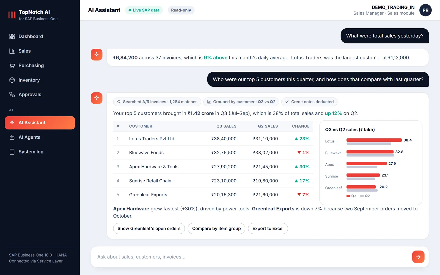The width and height of the screenshot is (440, 275).
Task: Click the DEMO_TRADING_IN company name
Action: pyautogui.click(x=393, y=7)
